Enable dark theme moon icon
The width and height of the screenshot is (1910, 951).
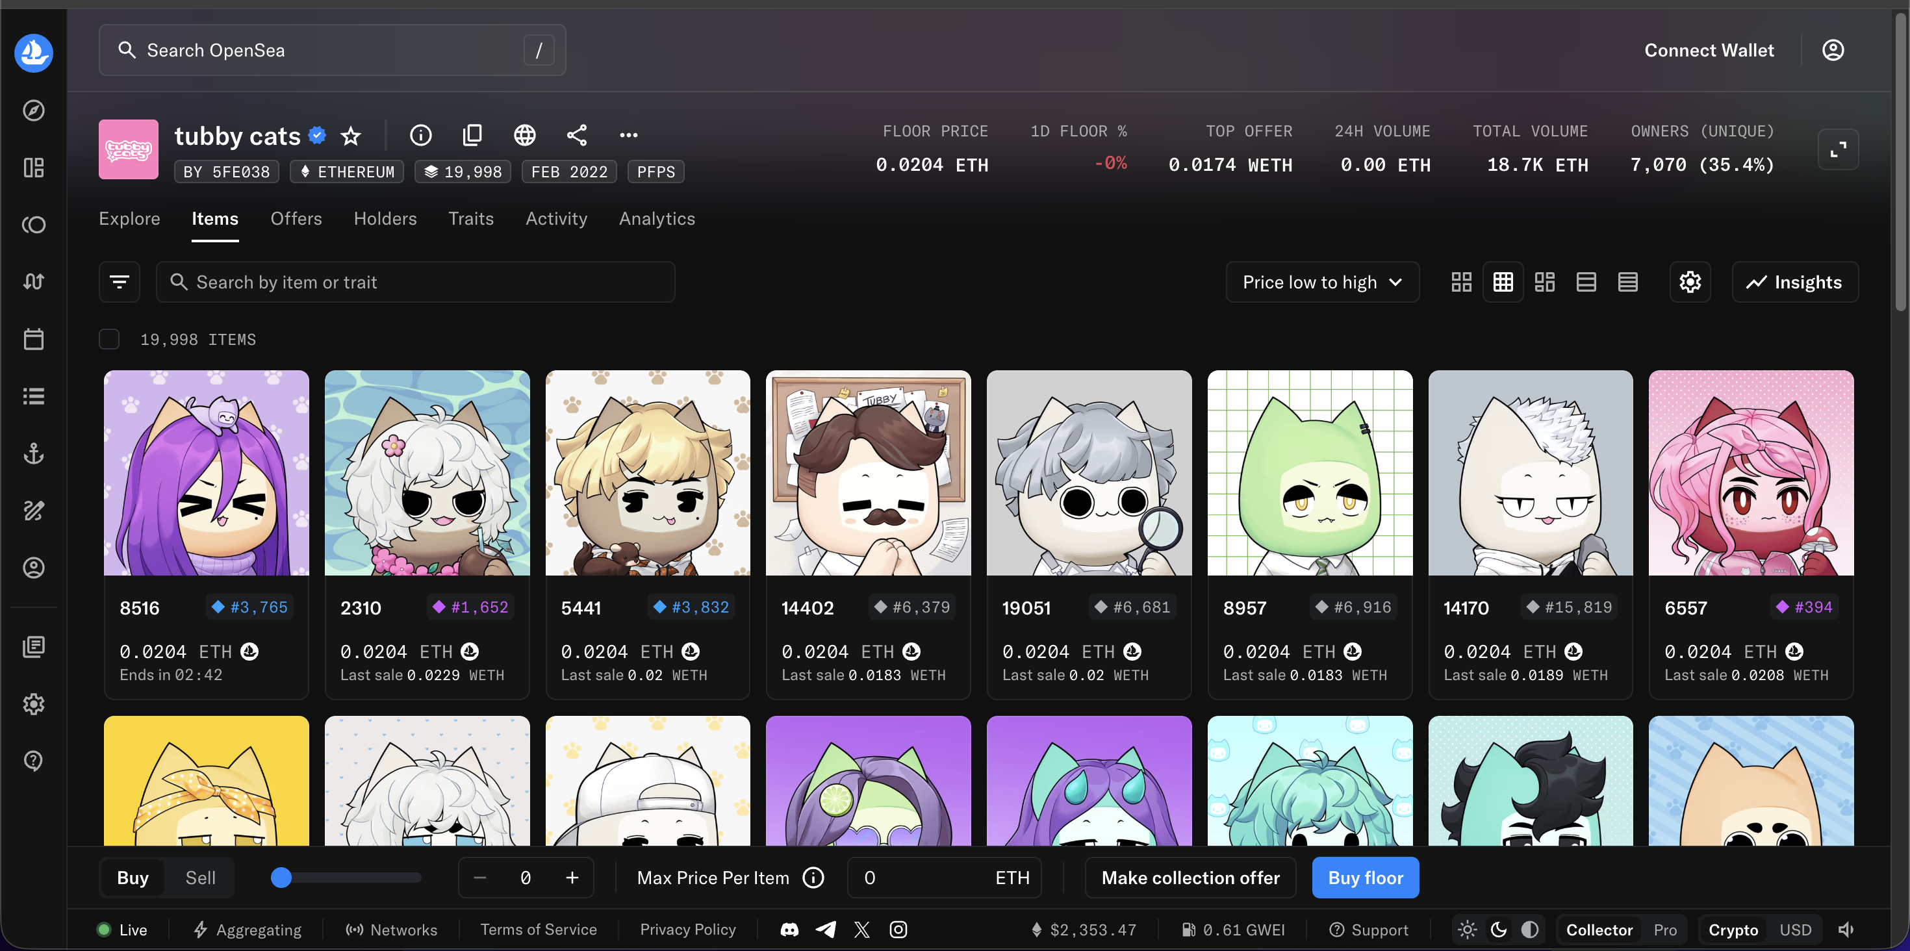pyautogui.click(x=1499, y=930)
